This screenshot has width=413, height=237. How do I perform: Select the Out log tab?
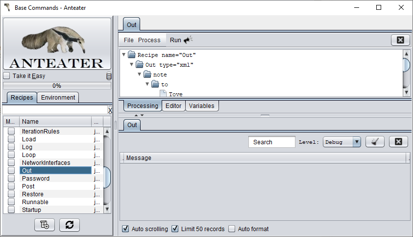click(x=132, y=125)
